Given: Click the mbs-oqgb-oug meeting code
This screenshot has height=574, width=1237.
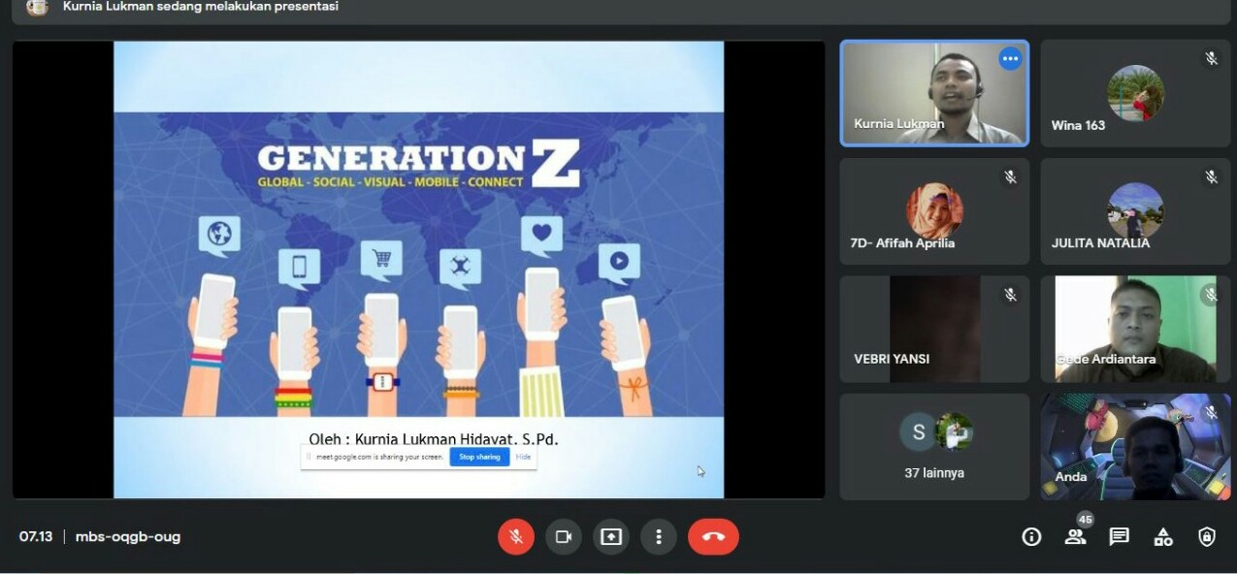Looking at the screenshot, I should coord(128,536).
